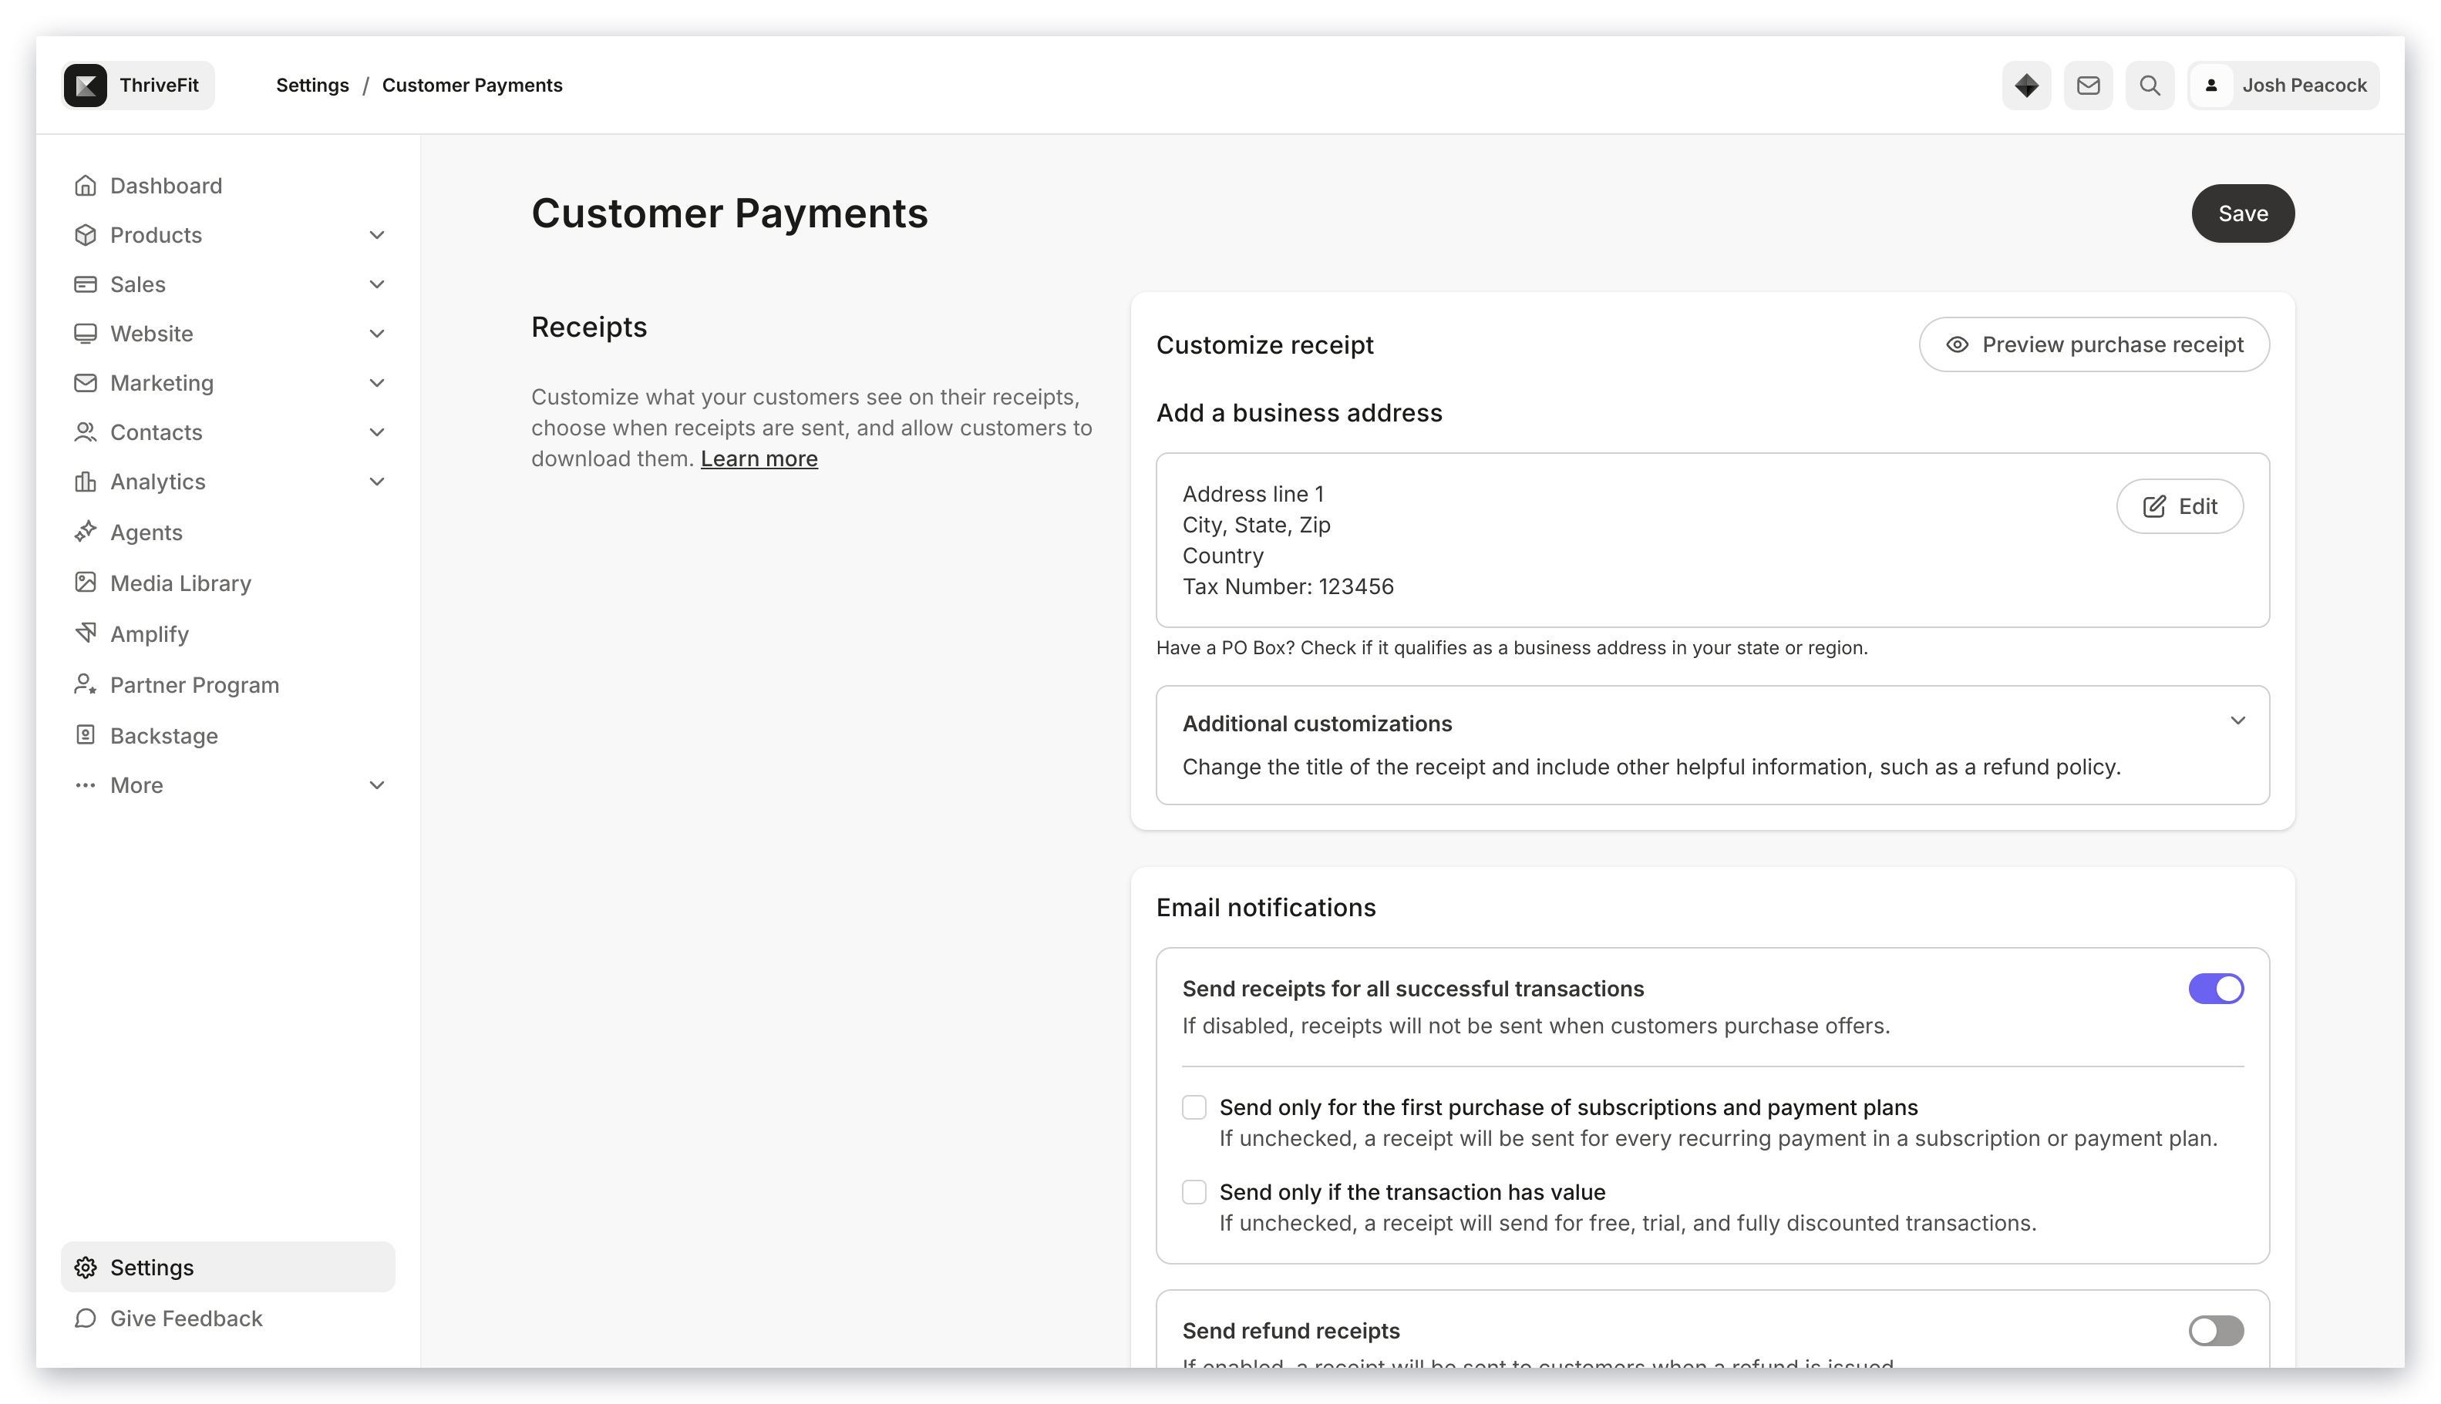
Task: Click the Dashboard home icon
Action: point(86,185)
